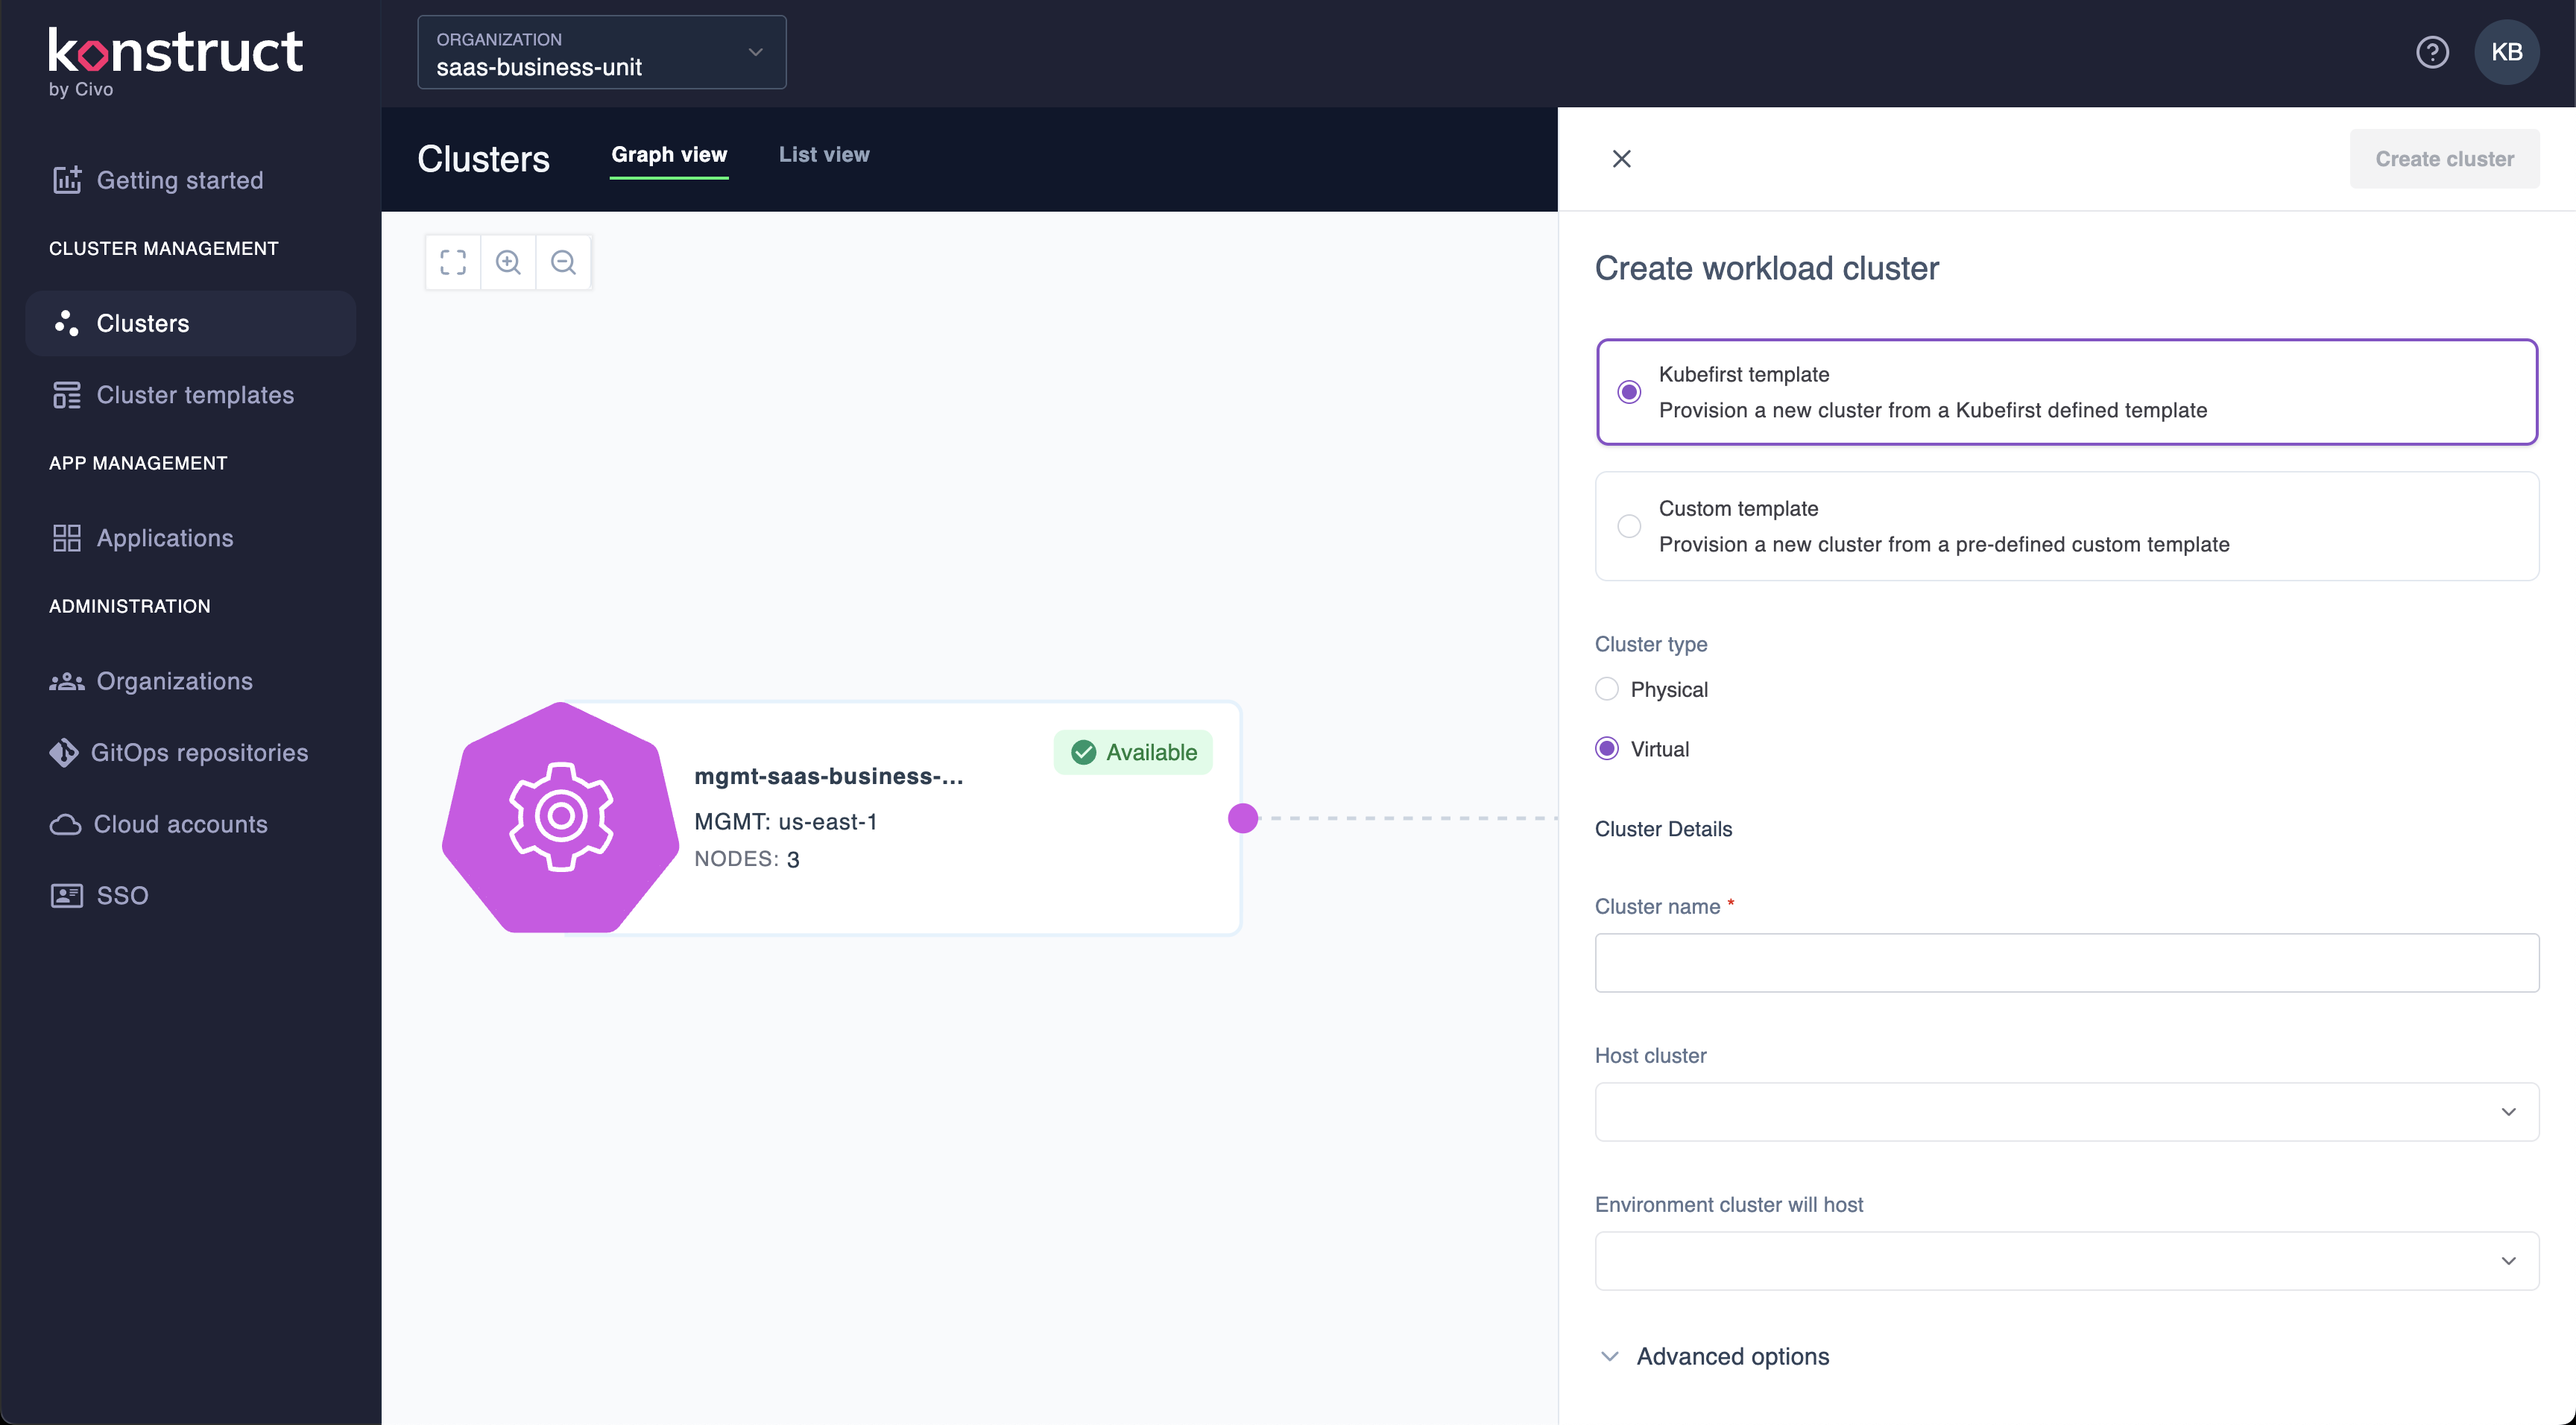This screenshot has height=1425, width=2576.
Task: Select Cluster templates from sidebar
Action: tap(194, 395)
